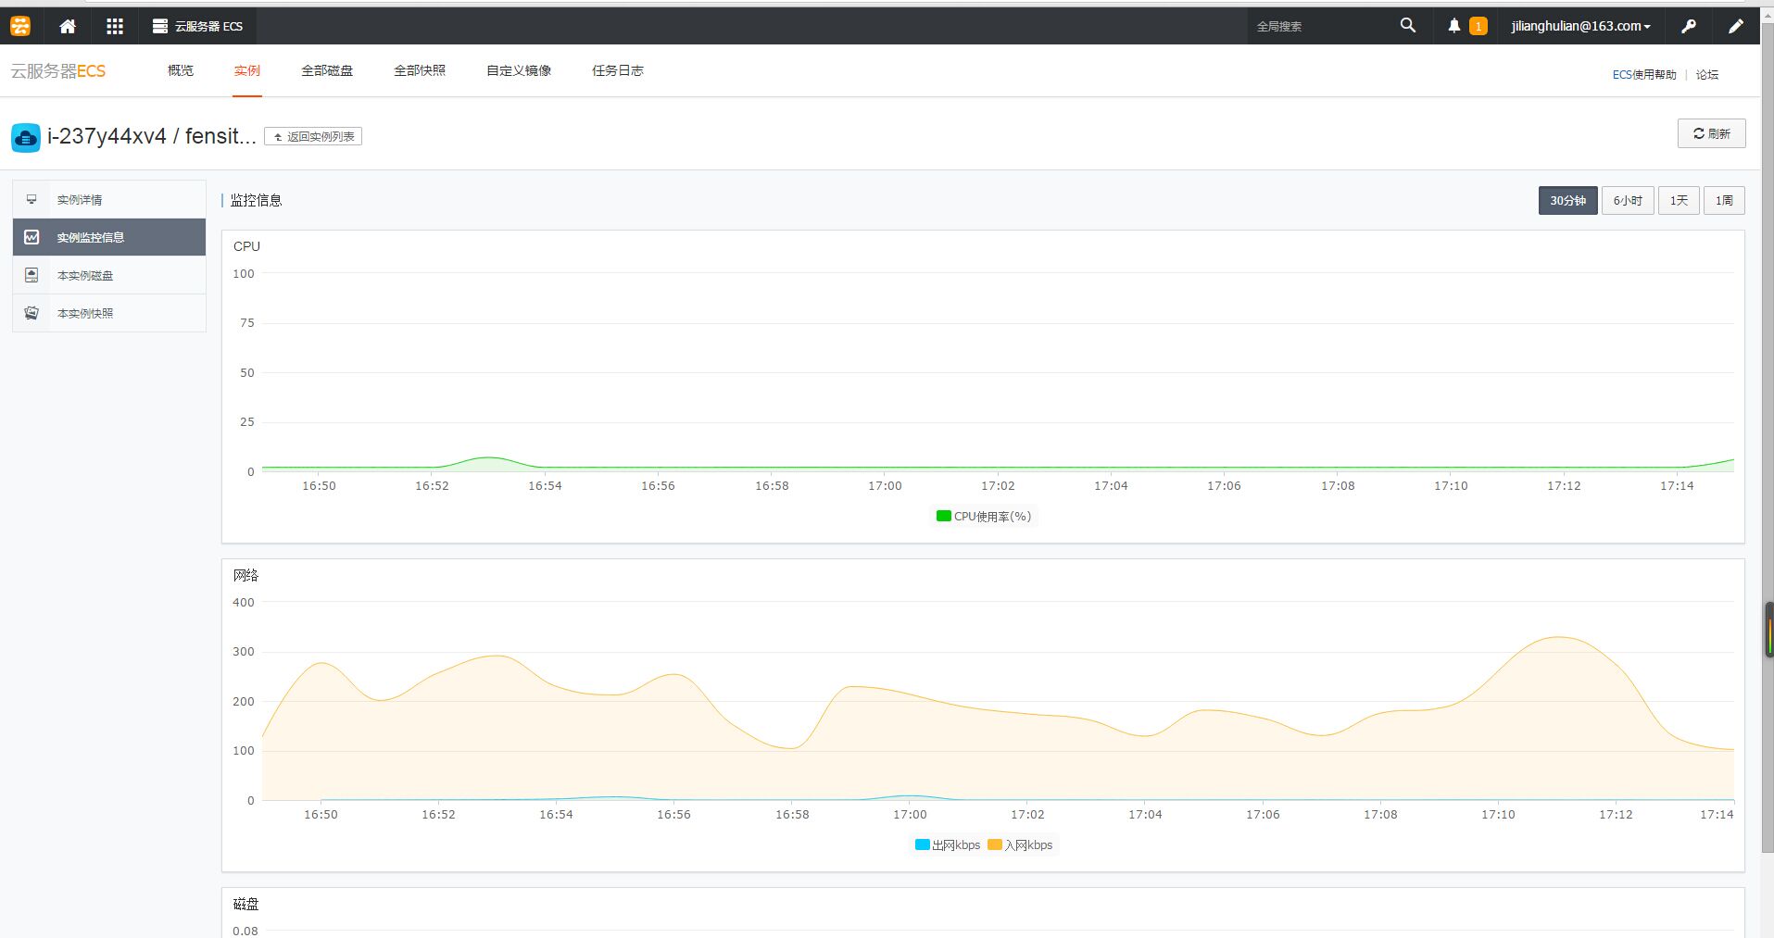Switch to the 全部快照 tab
This screenshot has height=938, width=1774.
click(420, 70)
